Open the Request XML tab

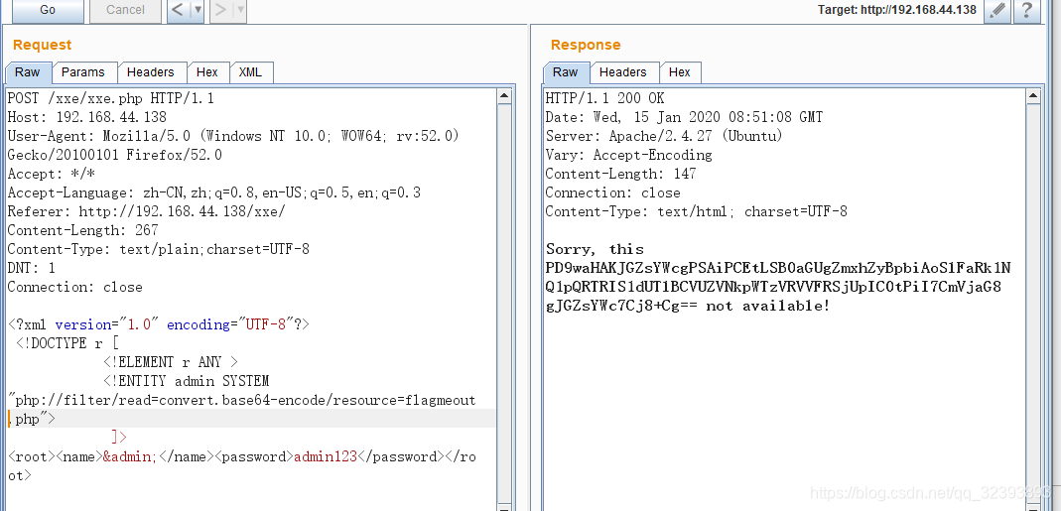[x=250, y=72]
